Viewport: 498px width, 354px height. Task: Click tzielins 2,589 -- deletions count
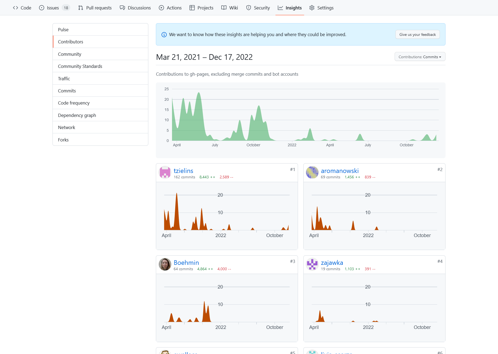(226, 177)
